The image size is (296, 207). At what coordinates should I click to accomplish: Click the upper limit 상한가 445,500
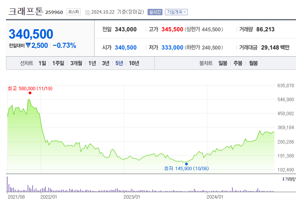coord(204,29)
